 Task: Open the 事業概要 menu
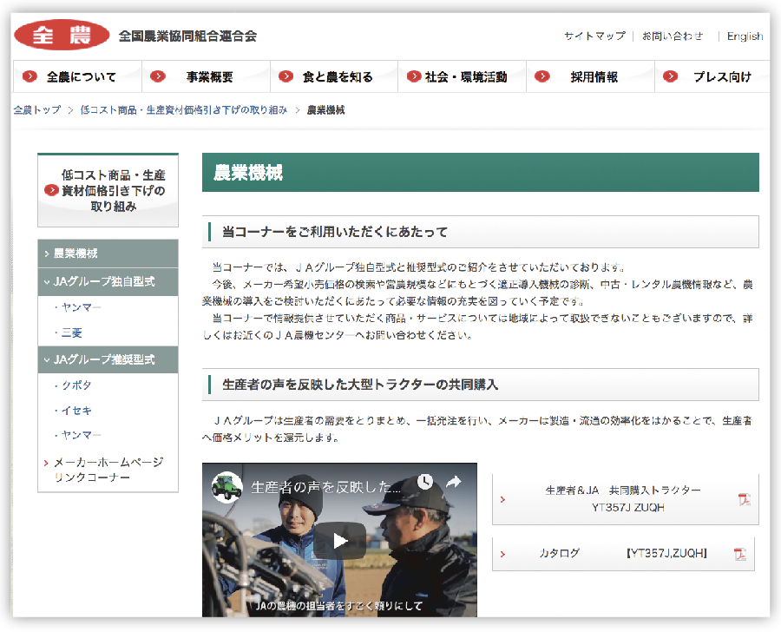pos(207,76)
